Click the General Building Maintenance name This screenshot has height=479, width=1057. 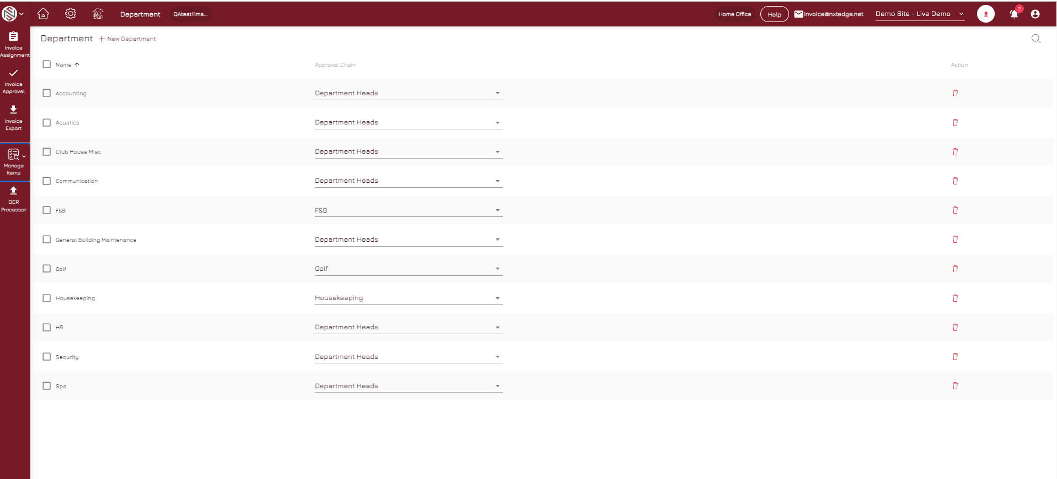coord(96,240)
